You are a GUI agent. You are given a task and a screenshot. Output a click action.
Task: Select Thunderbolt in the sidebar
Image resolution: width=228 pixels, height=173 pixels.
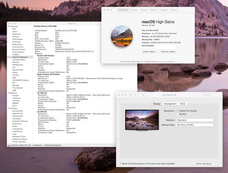tap(18, 88)
